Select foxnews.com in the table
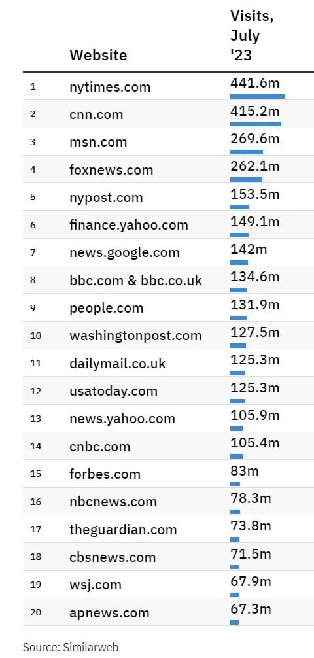 pyautogui.click(x=111, y=169)
